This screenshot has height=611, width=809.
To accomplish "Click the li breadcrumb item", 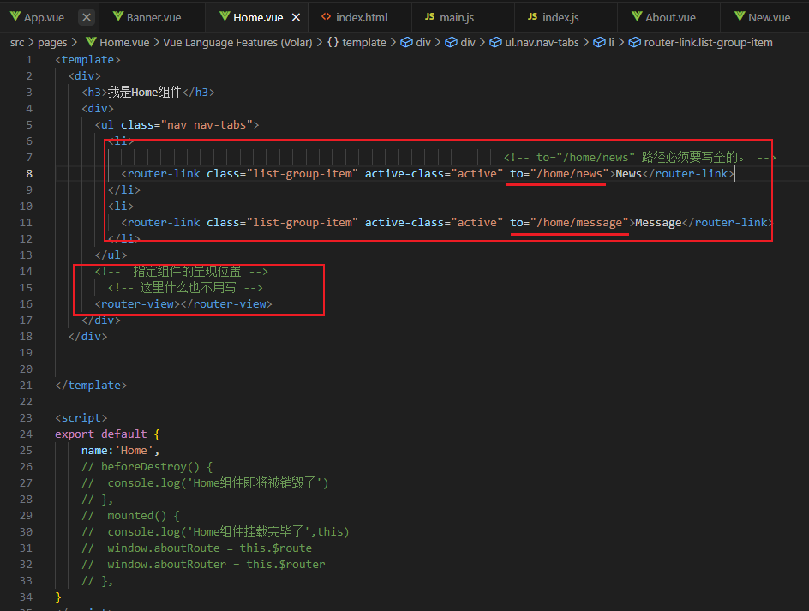I will point(611,42).
